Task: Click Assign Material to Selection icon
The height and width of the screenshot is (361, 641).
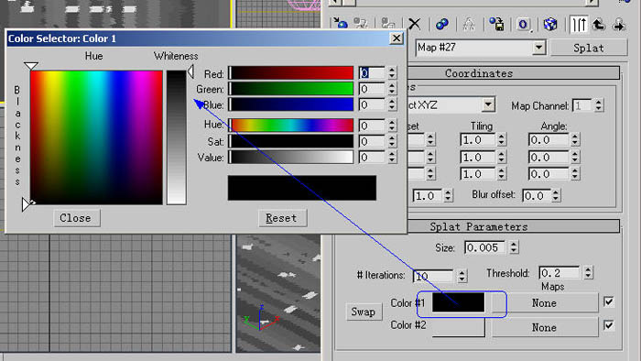Action: [x=387, y=24]
